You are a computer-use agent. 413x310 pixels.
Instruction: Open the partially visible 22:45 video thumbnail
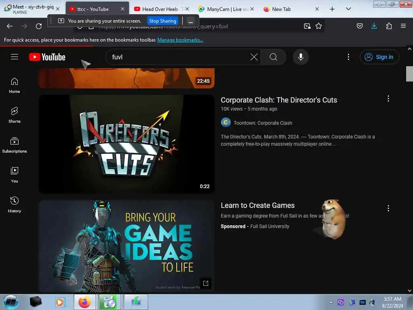127,78
